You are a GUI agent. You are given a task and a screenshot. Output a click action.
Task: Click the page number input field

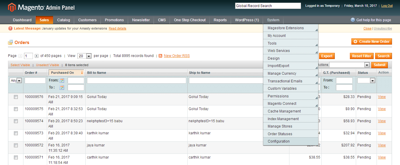(x=28, y=56)
